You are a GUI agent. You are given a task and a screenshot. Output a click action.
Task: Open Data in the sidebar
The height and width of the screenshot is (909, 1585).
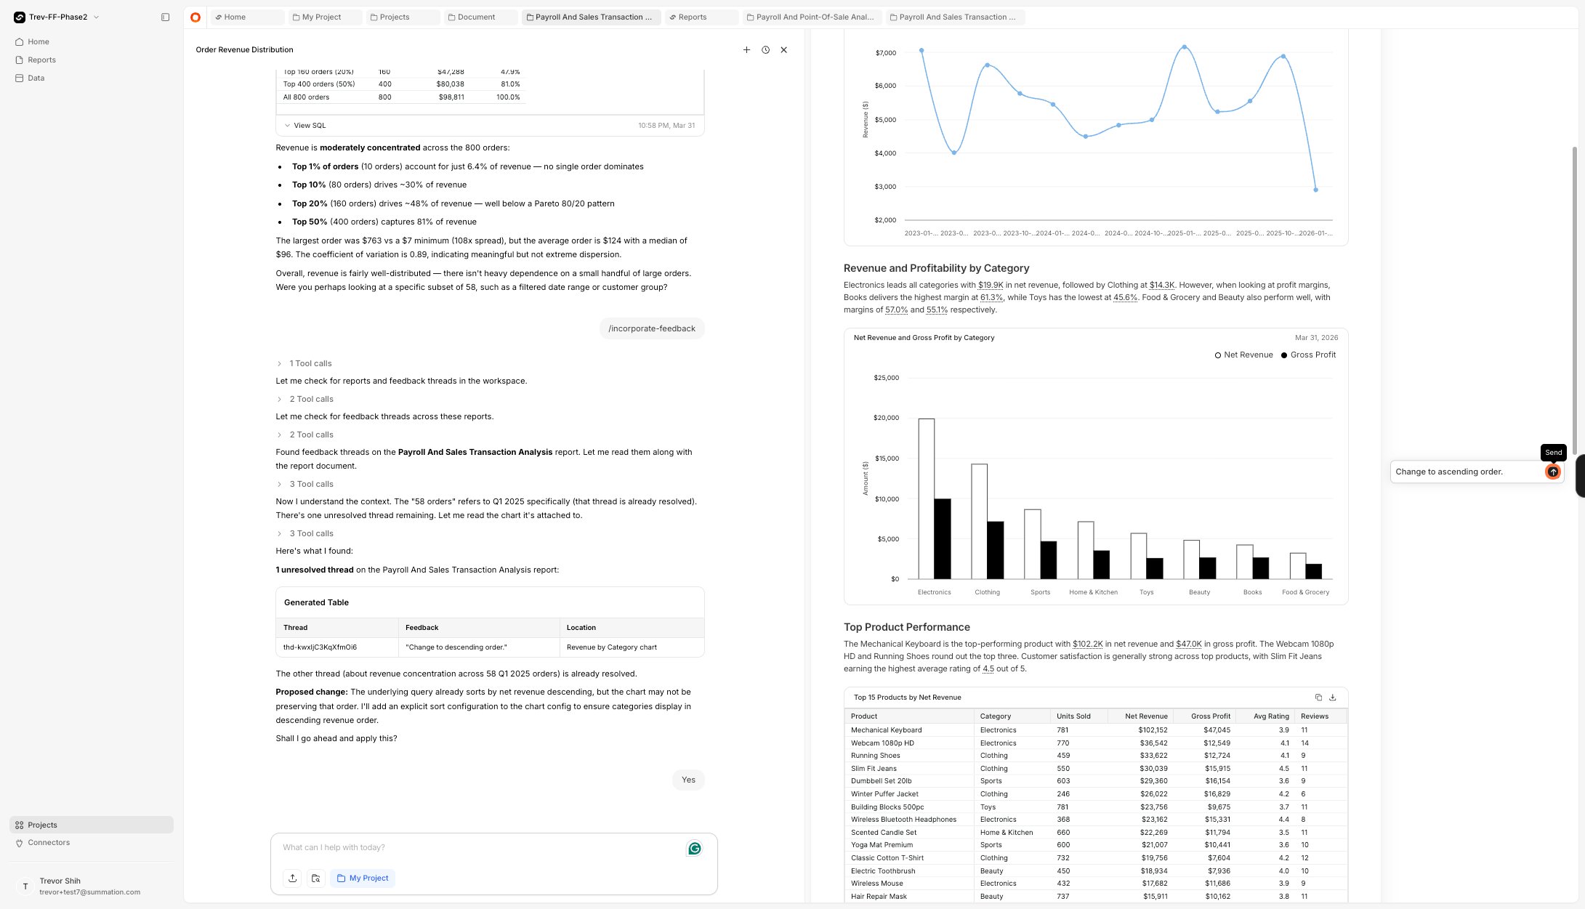pyautogui.click(x=36, y=78)
